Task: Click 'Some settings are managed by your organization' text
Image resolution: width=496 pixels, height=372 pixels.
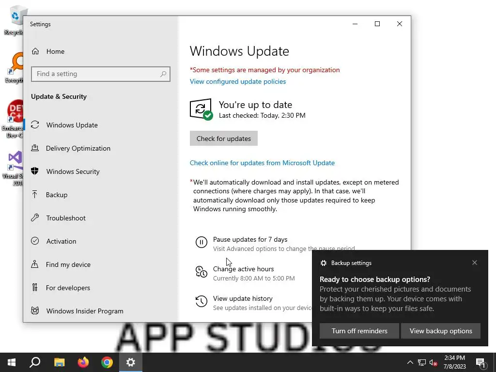Action: 266,70
